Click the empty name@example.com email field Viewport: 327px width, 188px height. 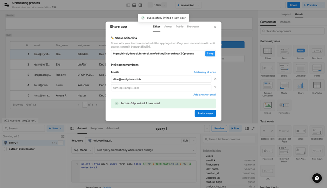[x=161, y=88]
